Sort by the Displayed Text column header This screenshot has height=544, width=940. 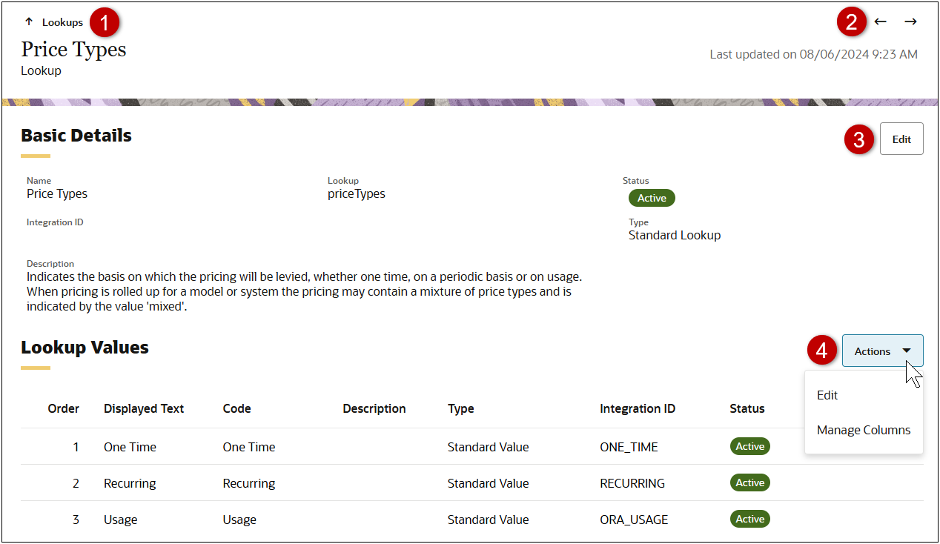[143, 408]
